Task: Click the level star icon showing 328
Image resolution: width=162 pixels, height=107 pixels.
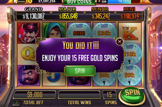Action: (102, 2)
